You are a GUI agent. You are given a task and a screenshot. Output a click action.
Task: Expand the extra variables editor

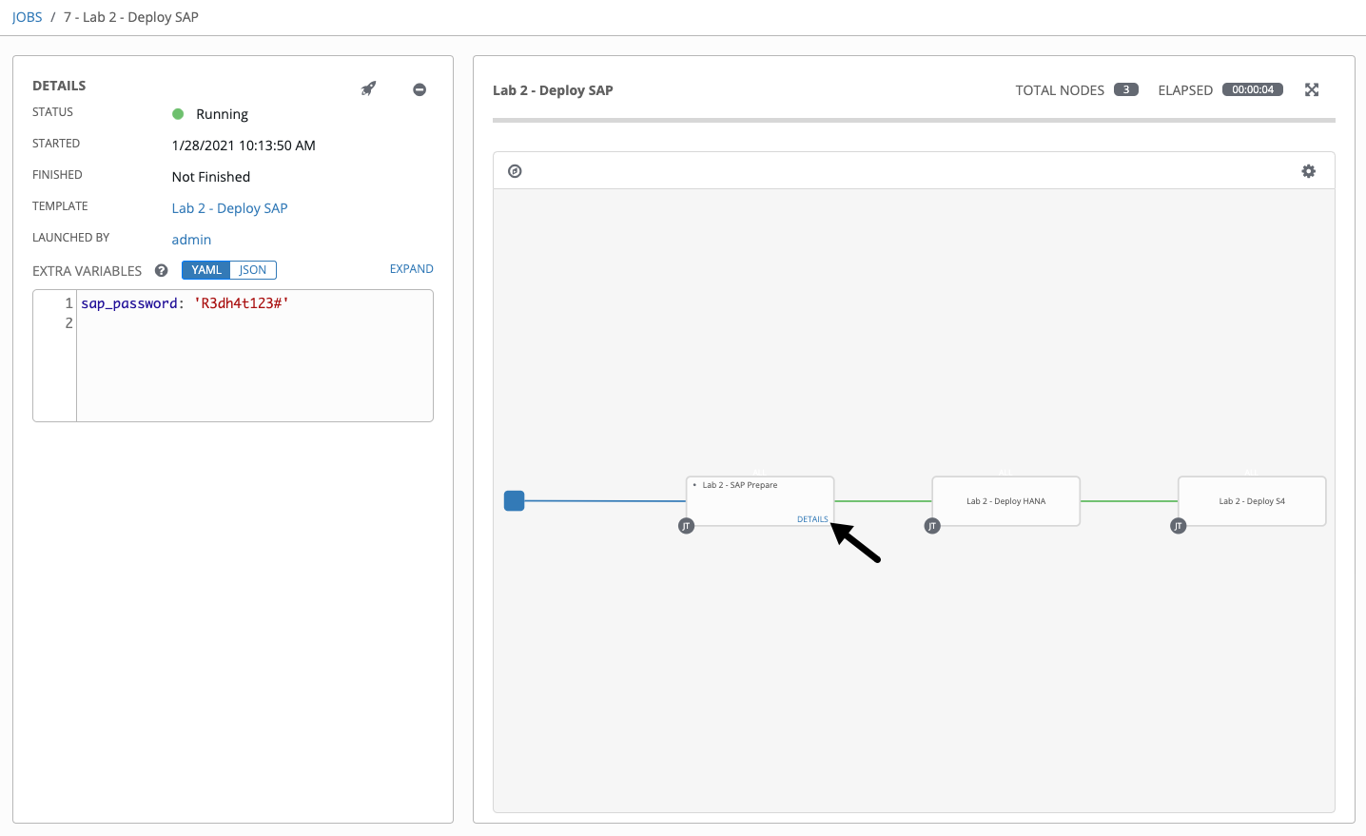coord(412,269)
